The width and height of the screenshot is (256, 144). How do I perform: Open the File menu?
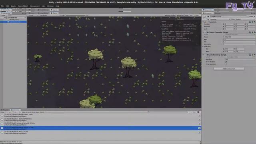[x=2, y=6]
